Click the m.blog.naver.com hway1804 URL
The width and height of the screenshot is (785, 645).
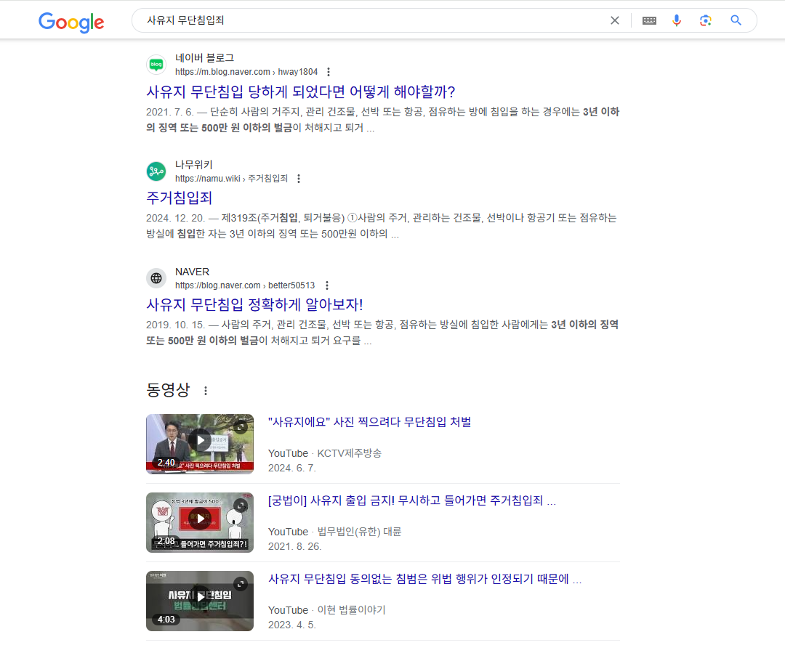(246, 72)
